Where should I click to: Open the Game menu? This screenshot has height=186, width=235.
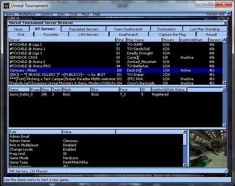10,14
